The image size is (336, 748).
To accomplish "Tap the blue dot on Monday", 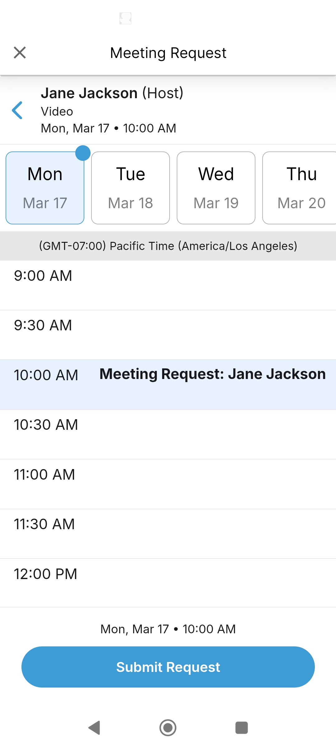I will pyautogui.click(x=83, y=153).
